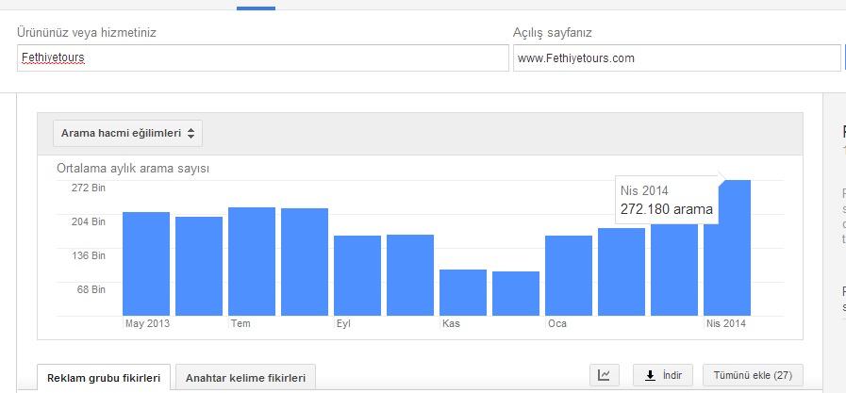Click the landing page field www.Fethiyetours.com

[676, 57]
